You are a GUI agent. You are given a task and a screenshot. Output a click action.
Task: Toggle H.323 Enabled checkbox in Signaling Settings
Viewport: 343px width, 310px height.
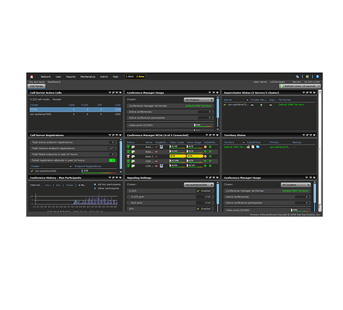(198, 191)
